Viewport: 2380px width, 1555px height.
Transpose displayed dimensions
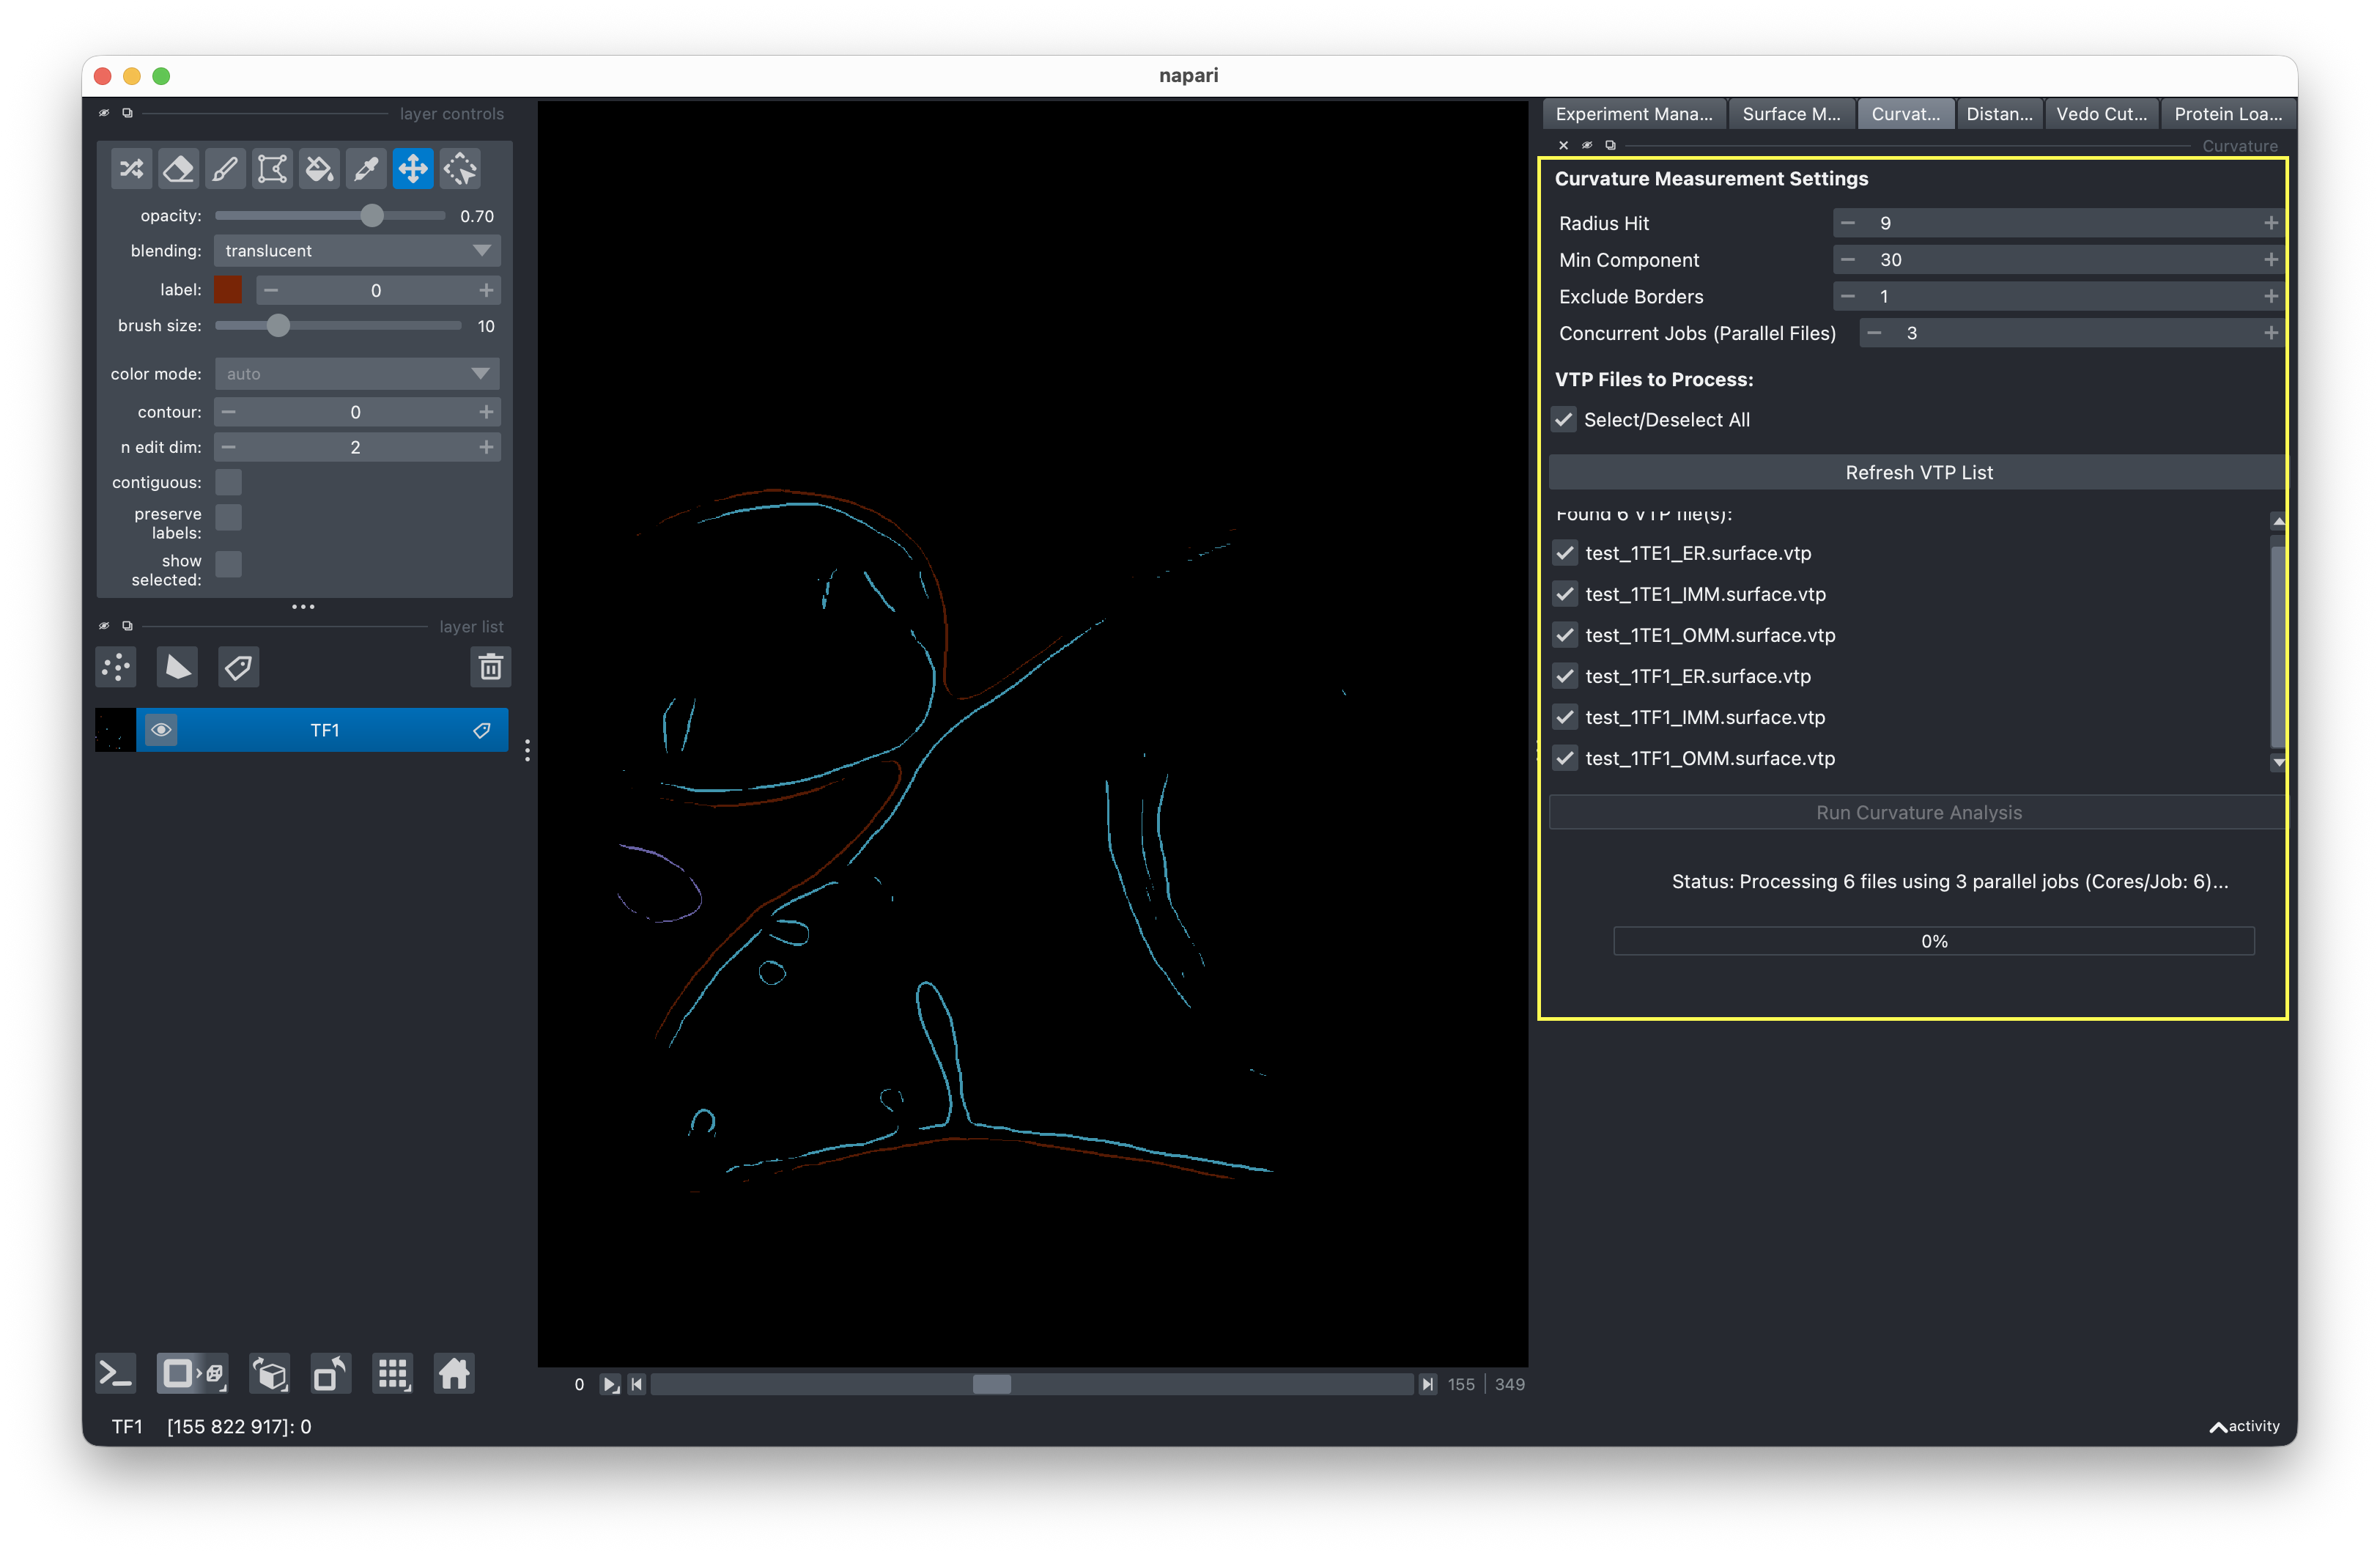click(330, 1374)
